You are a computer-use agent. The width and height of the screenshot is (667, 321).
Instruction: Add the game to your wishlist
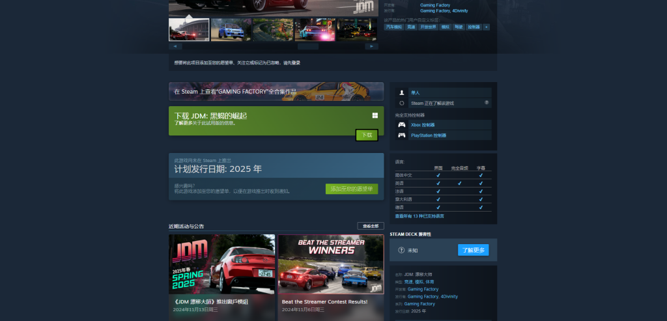(352, 189)
